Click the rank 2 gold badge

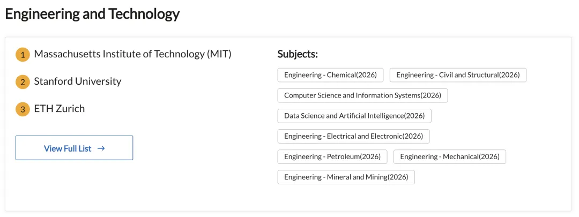[23, 82]
